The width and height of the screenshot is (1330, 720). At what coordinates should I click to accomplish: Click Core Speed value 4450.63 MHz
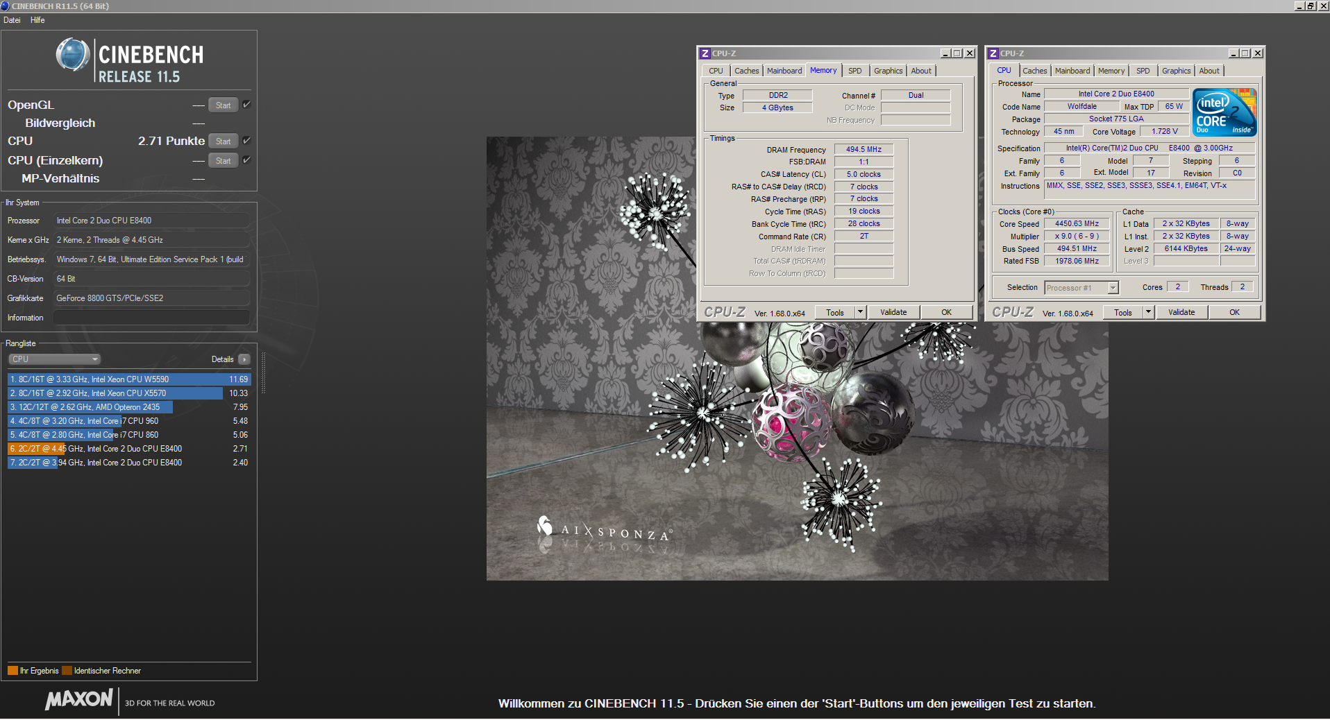[x=1077, y=223]
